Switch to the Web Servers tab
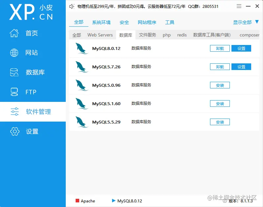 [100, 34]
